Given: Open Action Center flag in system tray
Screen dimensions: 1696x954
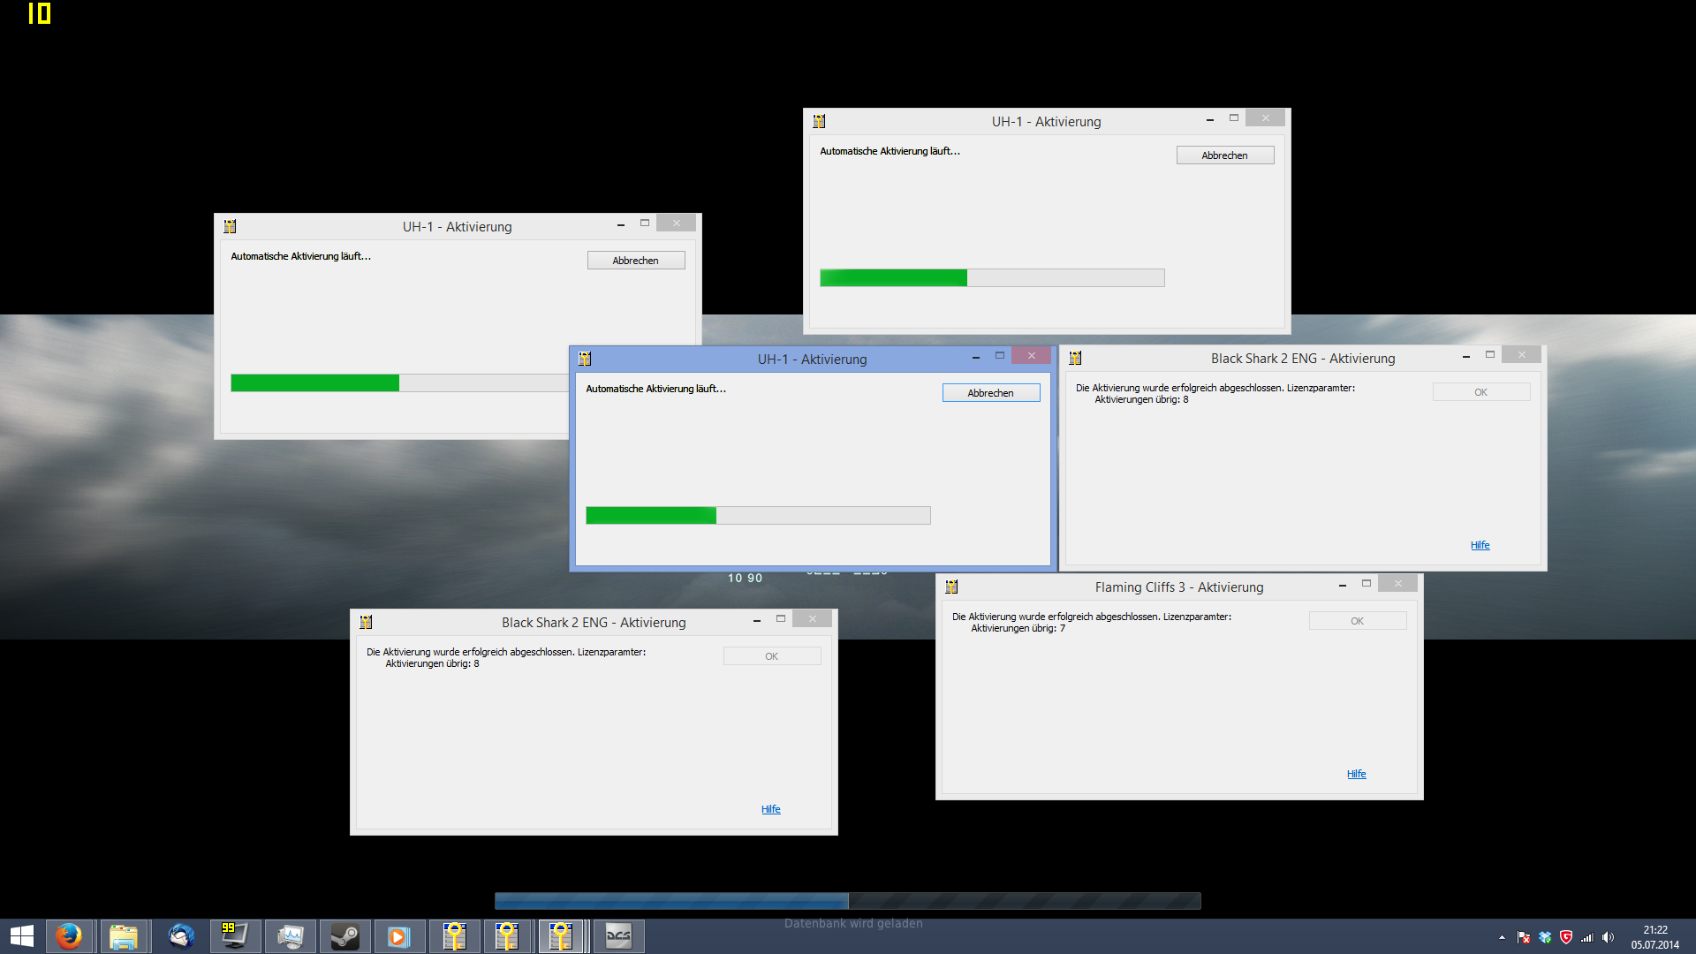Looking at the screenshot, I should 1524,937.
